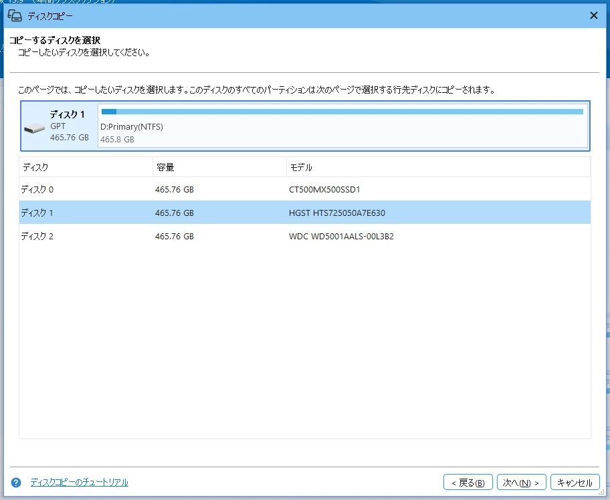Screen dimensions: 610x500
Task: Select the ディスク 0 row
Action: tap(304, 189)
